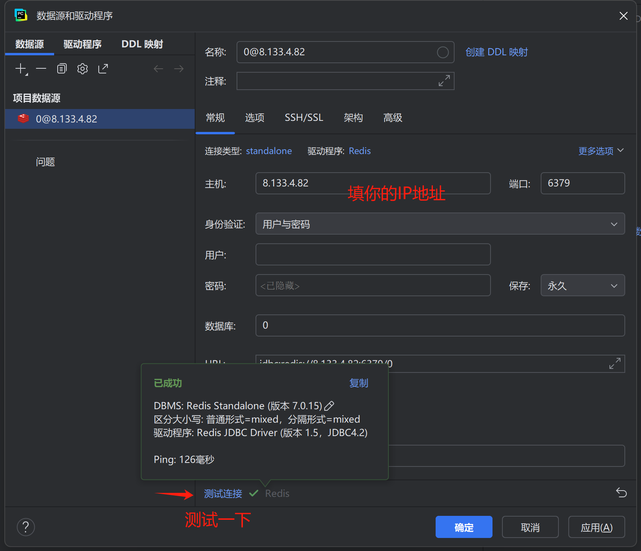Select the 问题 item in left panel
641x551 pixels.
[45, 162]
